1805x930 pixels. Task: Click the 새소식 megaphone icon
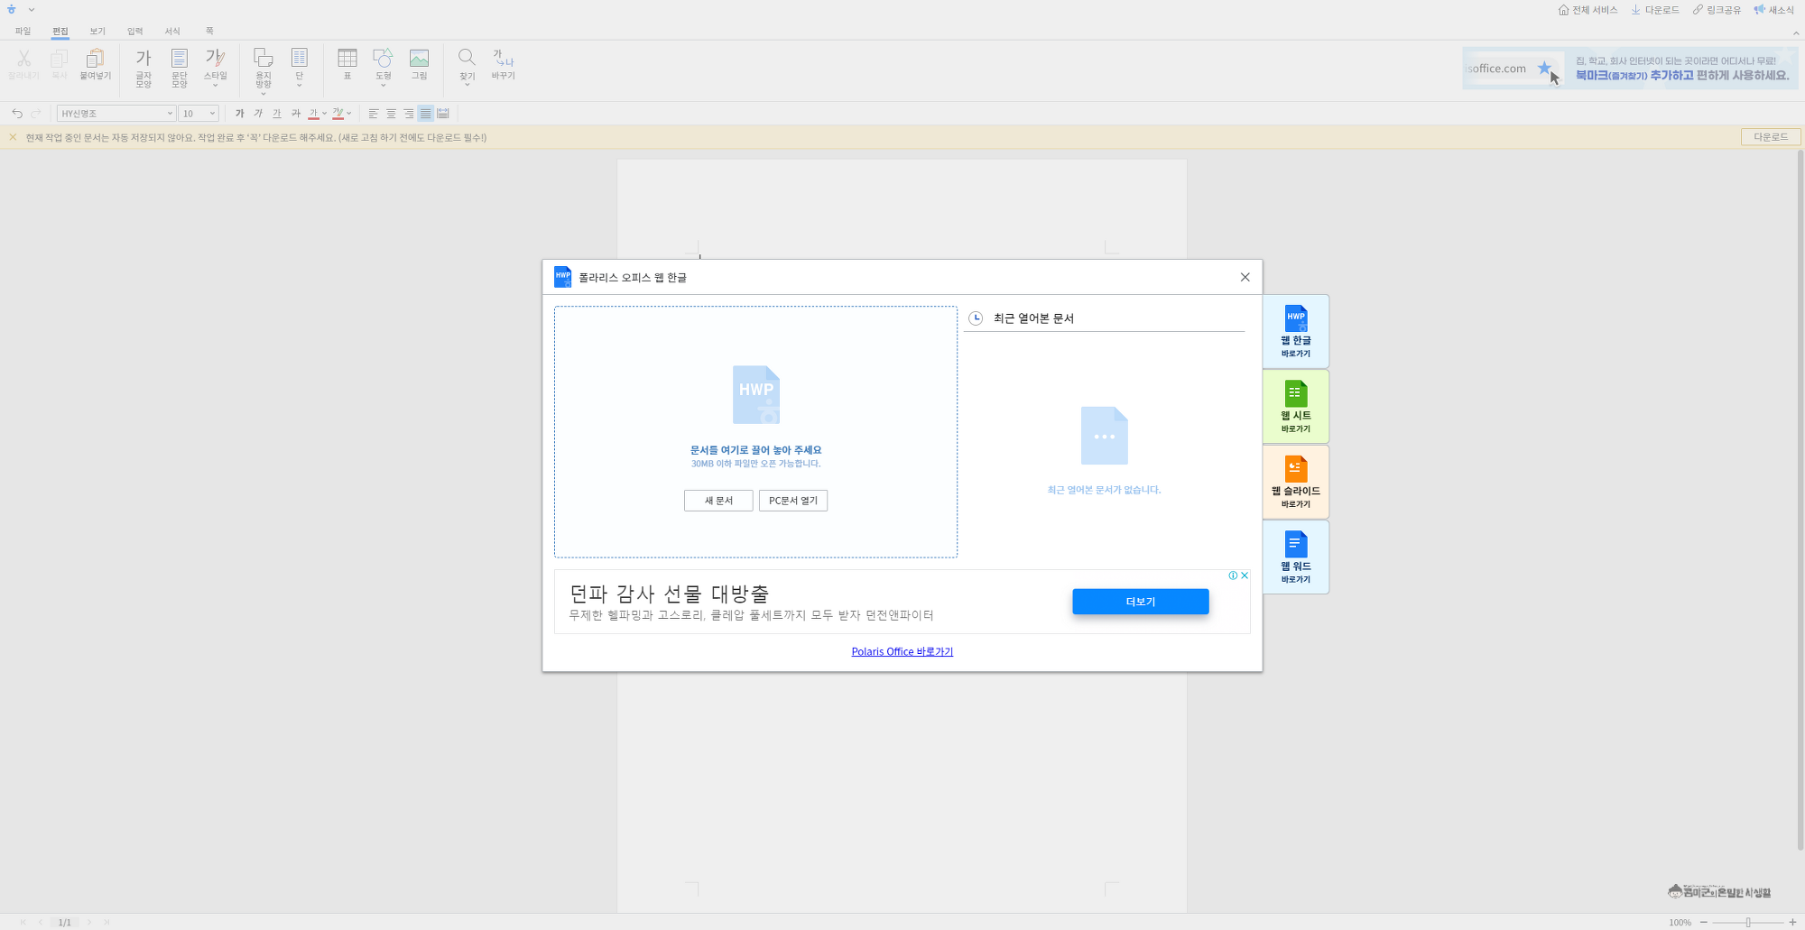coord(1759,10)
